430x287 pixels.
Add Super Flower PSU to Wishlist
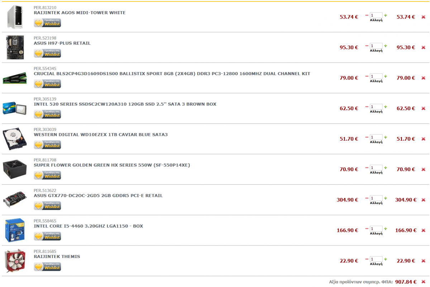point(47,175)
